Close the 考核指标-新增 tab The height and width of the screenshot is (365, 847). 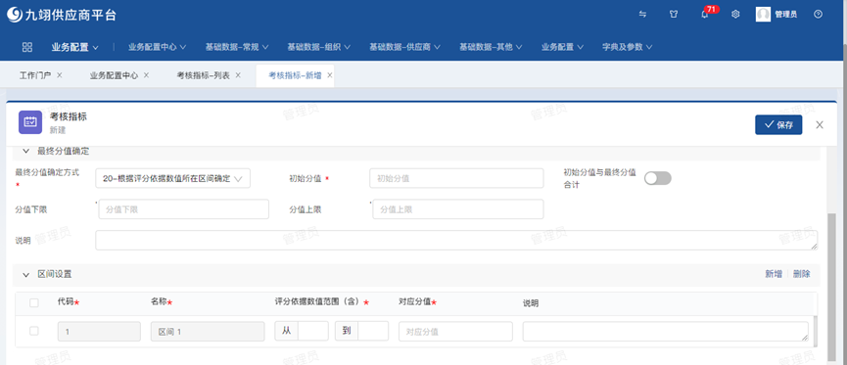(330, 75)
